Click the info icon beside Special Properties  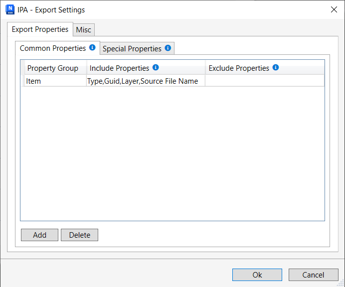(x=168, y=48)
